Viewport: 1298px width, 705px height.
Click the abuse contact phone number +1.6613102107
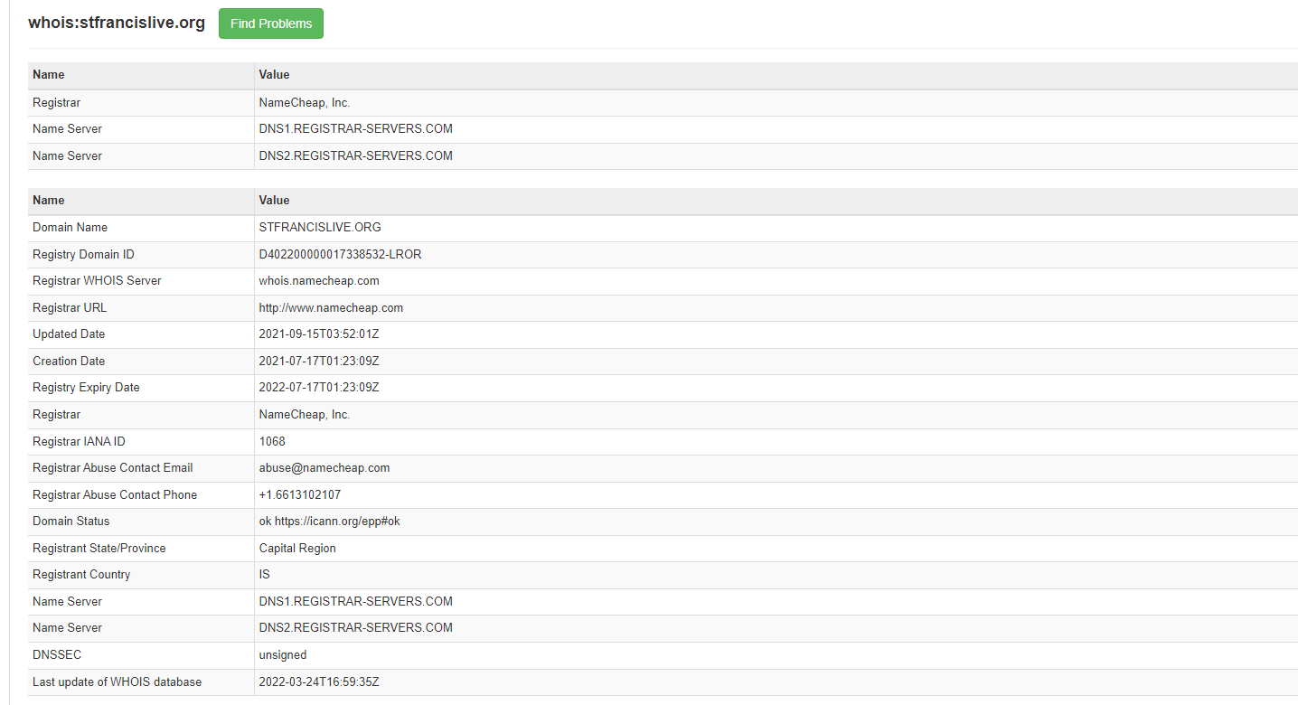coord(300,495)
